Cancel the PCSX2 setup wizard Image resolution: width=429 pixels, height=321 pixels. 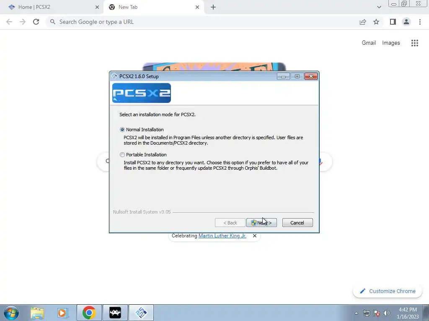click(x=297, y=223)
